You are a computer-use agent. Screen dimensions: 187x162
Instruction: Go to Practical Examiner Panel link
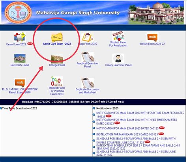point(88,65)
